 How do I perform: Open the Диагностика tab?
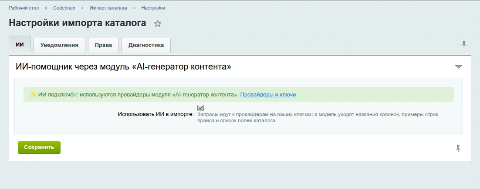coord(146,45)
